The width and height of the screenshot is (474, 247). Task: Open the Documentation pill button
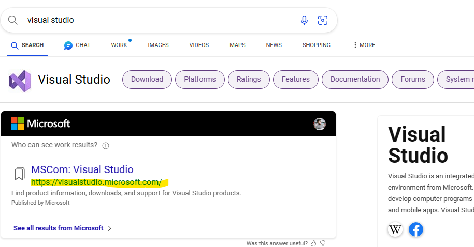(x=355, y=80)
